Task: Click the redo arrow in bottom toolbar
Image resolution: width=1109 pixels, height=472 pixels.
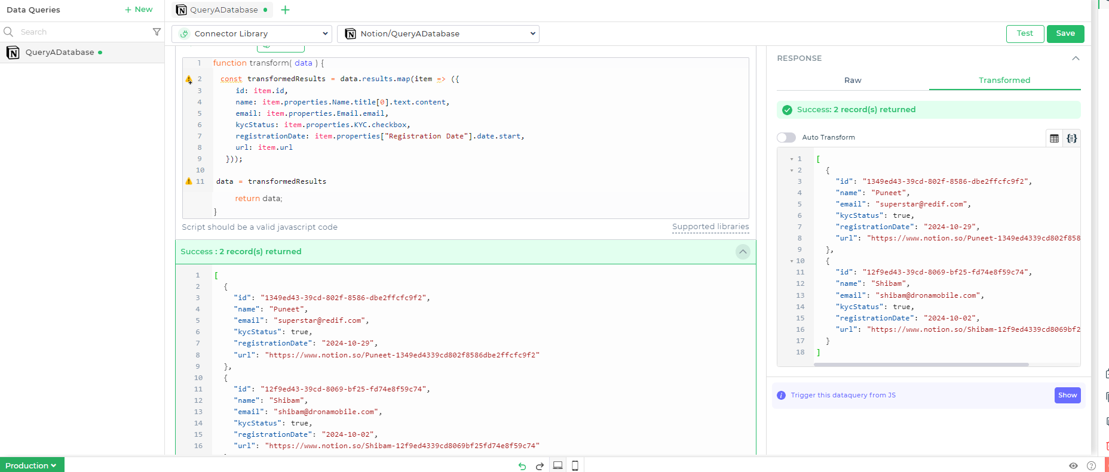Action: click(540, 466)
